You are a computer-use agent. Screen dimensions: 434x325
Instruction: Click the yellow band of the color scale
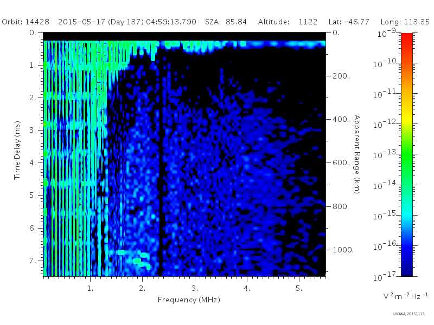click(x=407, y=119)
